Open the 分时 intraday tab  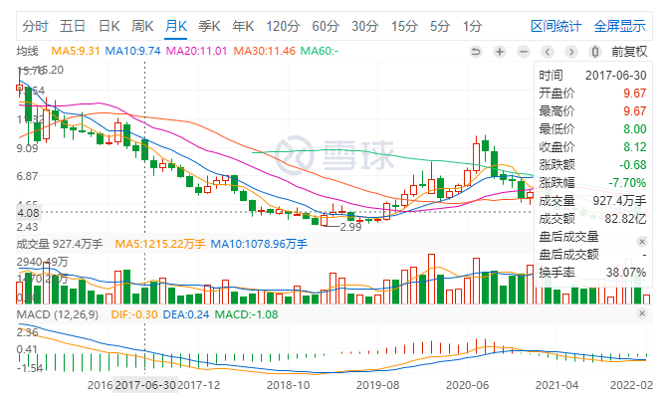coord(35,26)
